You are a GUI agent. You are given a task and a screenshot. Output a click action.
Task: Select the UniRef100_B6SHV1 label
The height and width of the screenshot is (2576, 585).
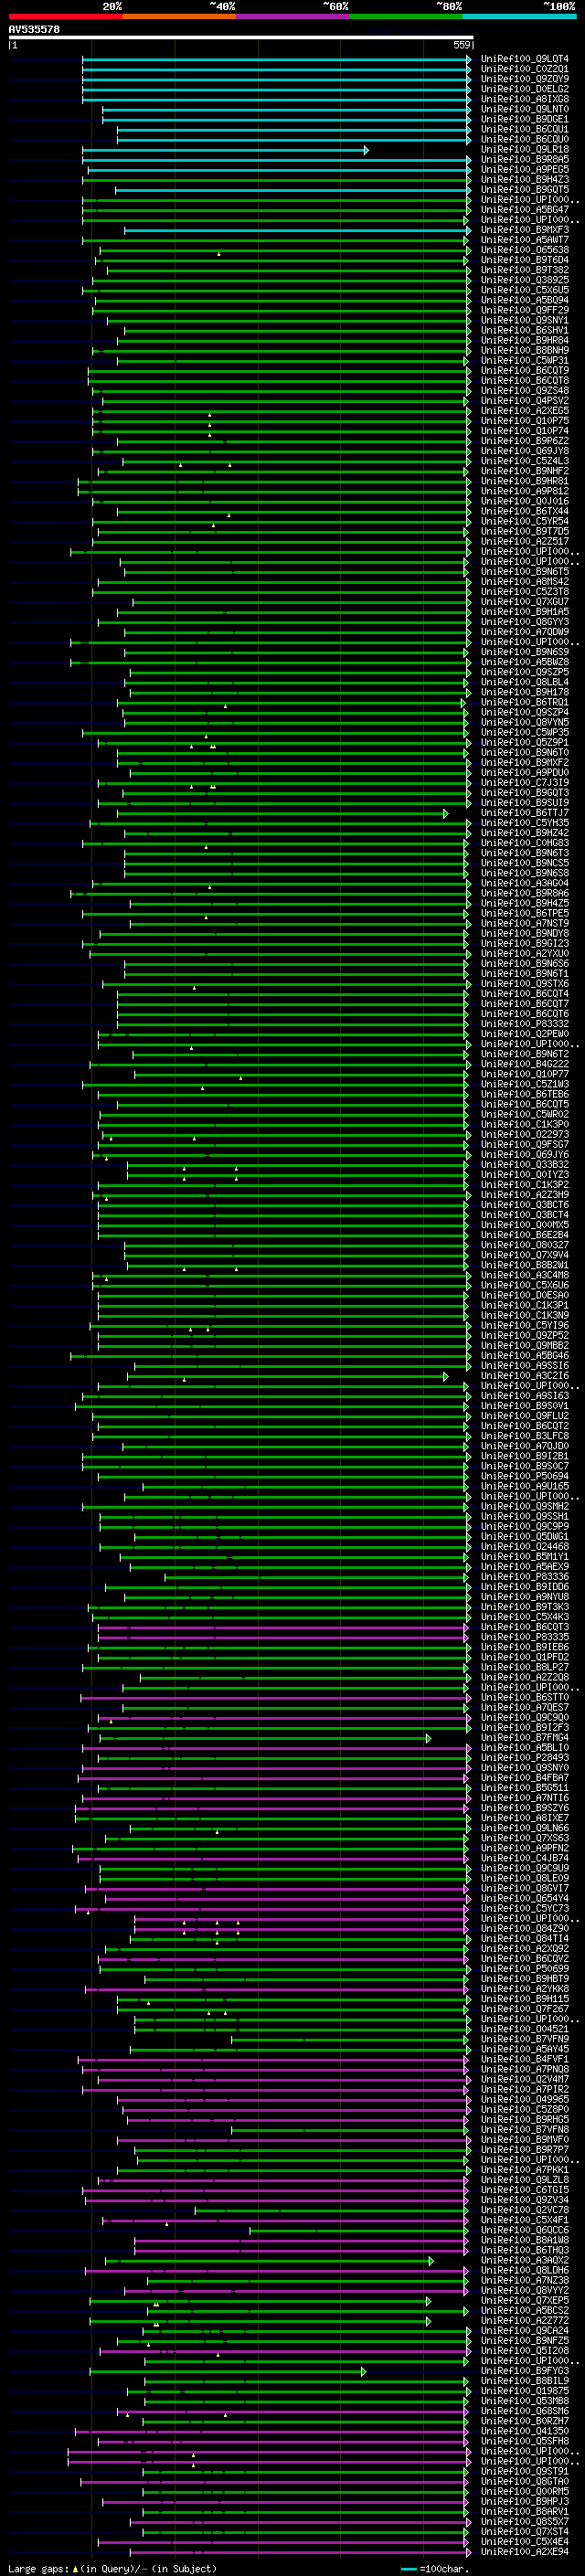[x=524, y=330]
